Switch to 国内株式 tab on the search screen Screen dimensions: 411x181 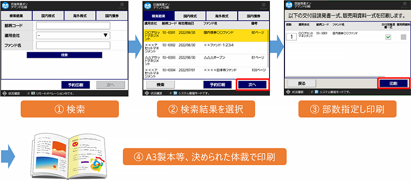pyautogui.click(x=48, y=16)
